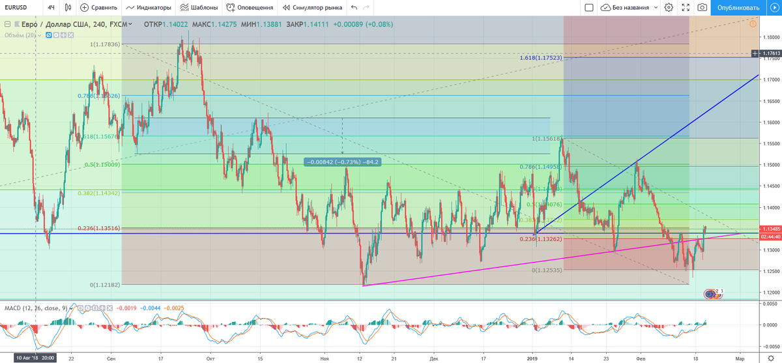Viewport: 782px width, 363px height.
Task: Open the Индикаторы menu
Action: 149,8
